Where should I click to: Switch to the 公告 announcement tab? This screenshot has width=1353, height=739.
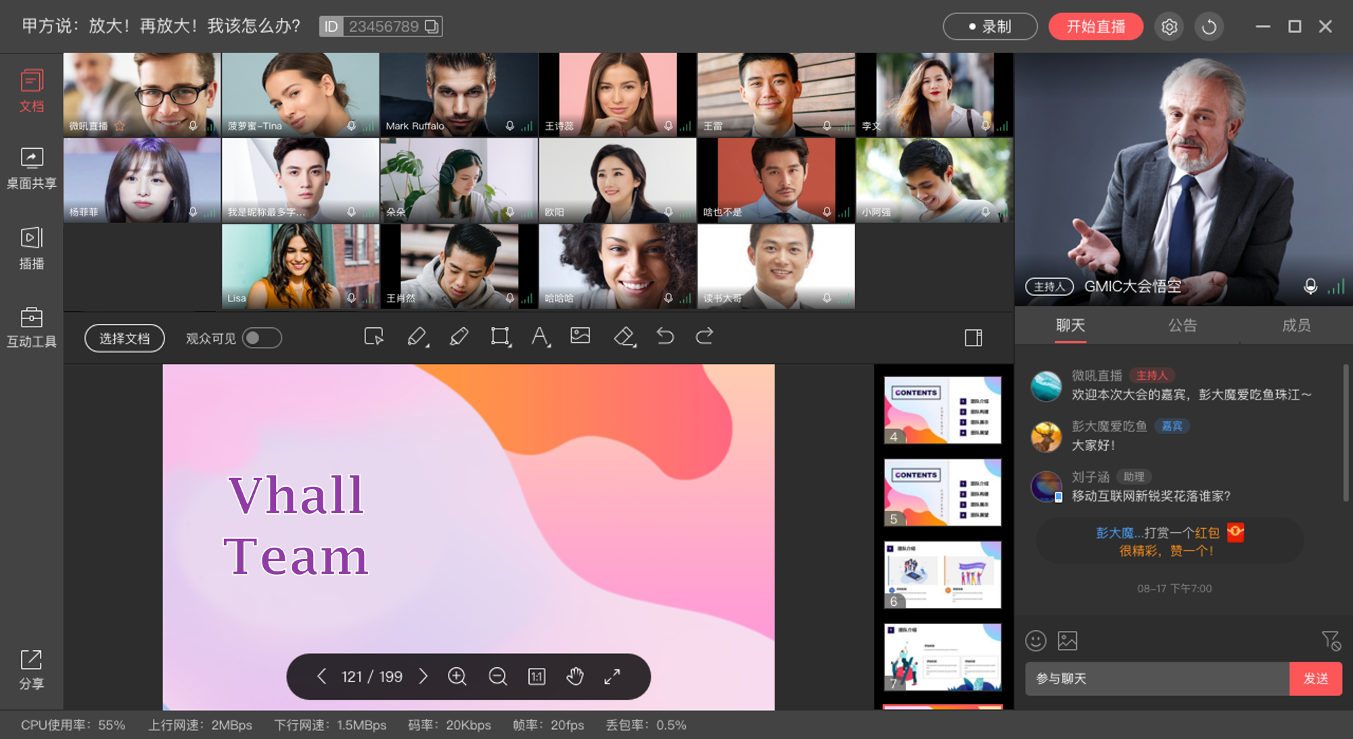click(1183, 325)
